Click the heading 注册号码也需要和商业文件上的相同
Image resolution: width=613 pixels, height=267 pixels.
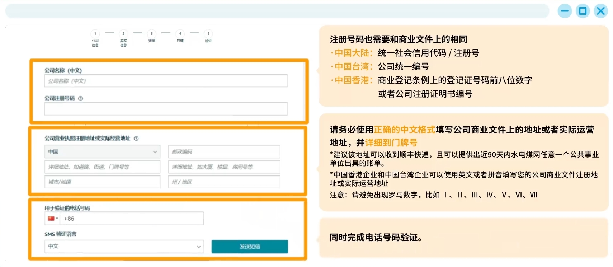(x=399, y=39)
